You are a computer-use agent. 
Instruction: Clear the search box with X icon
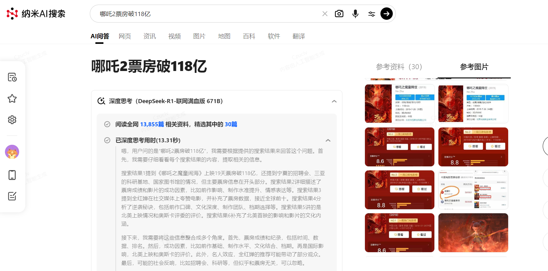pos(325,14)
